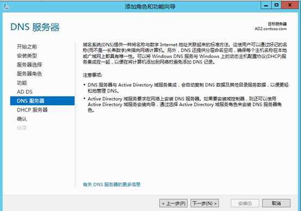Select the 服务器选择 step
Viewport: 301px width, 211px height.
[29, 65]
